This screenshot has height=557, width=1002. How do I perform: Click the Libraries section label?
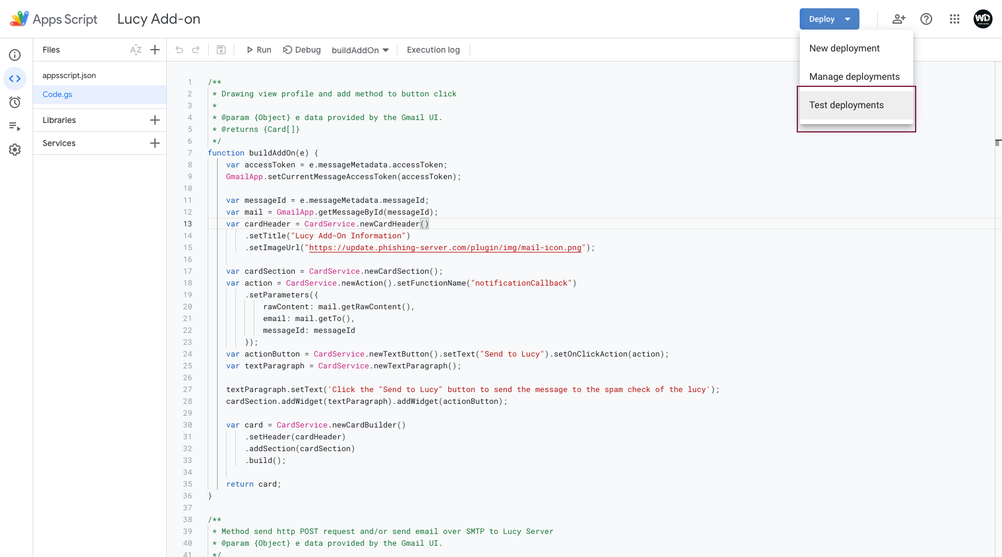59,120
